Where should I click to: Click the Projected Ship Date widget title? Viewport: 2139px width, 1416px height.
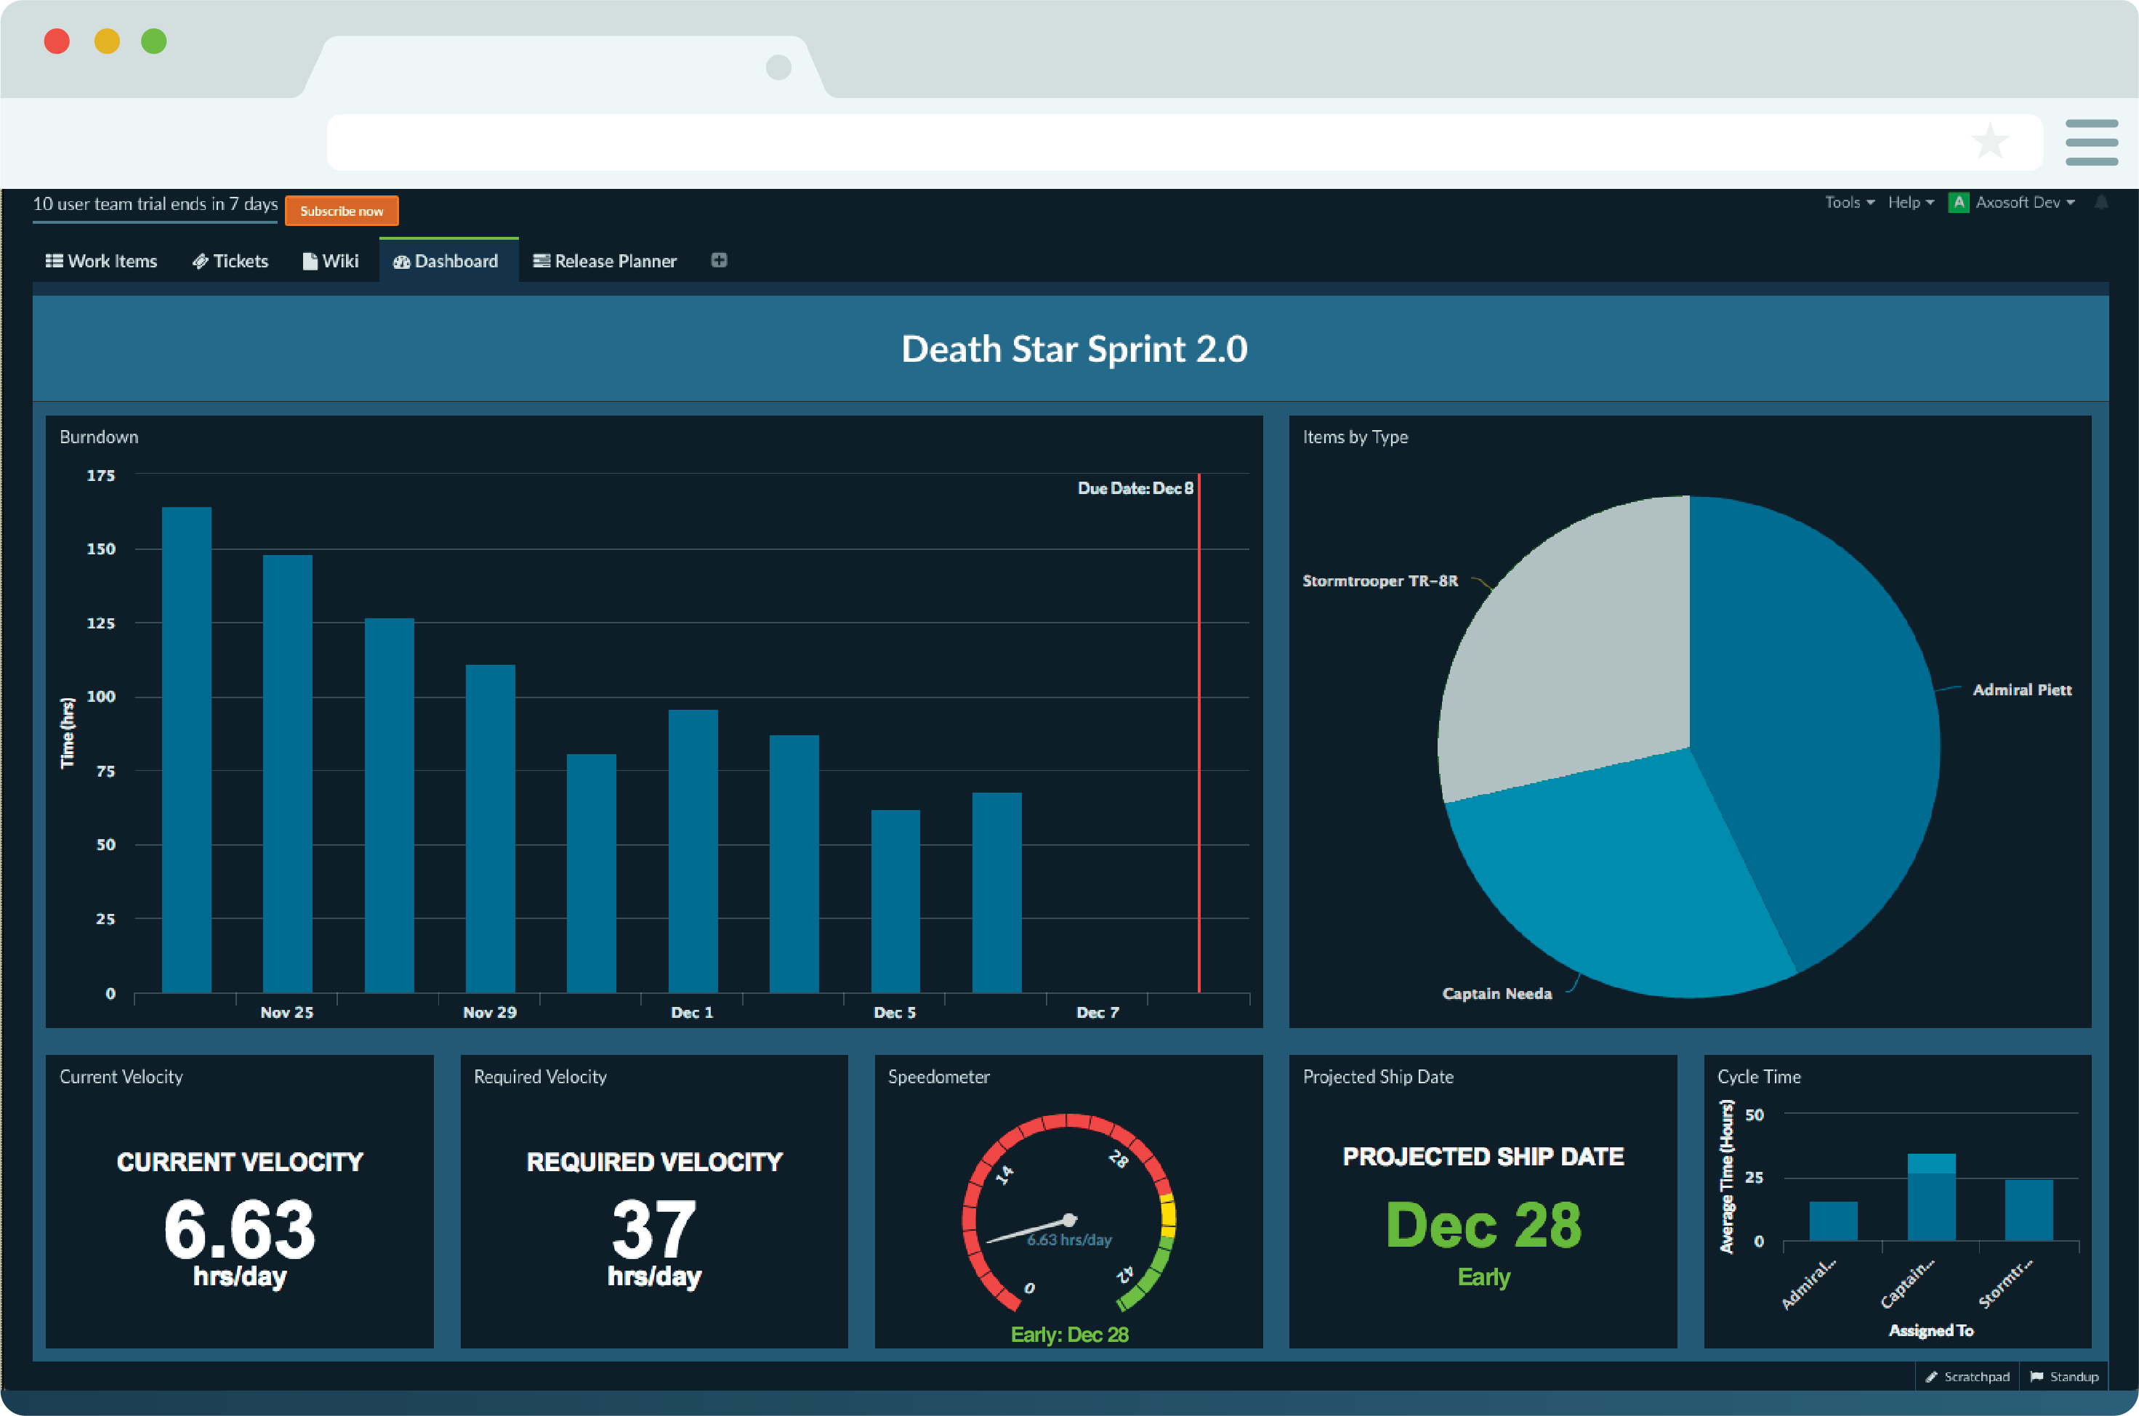(x=1377, y=1077)
